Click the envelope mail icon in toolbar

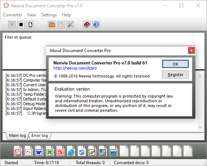point(61,25)
